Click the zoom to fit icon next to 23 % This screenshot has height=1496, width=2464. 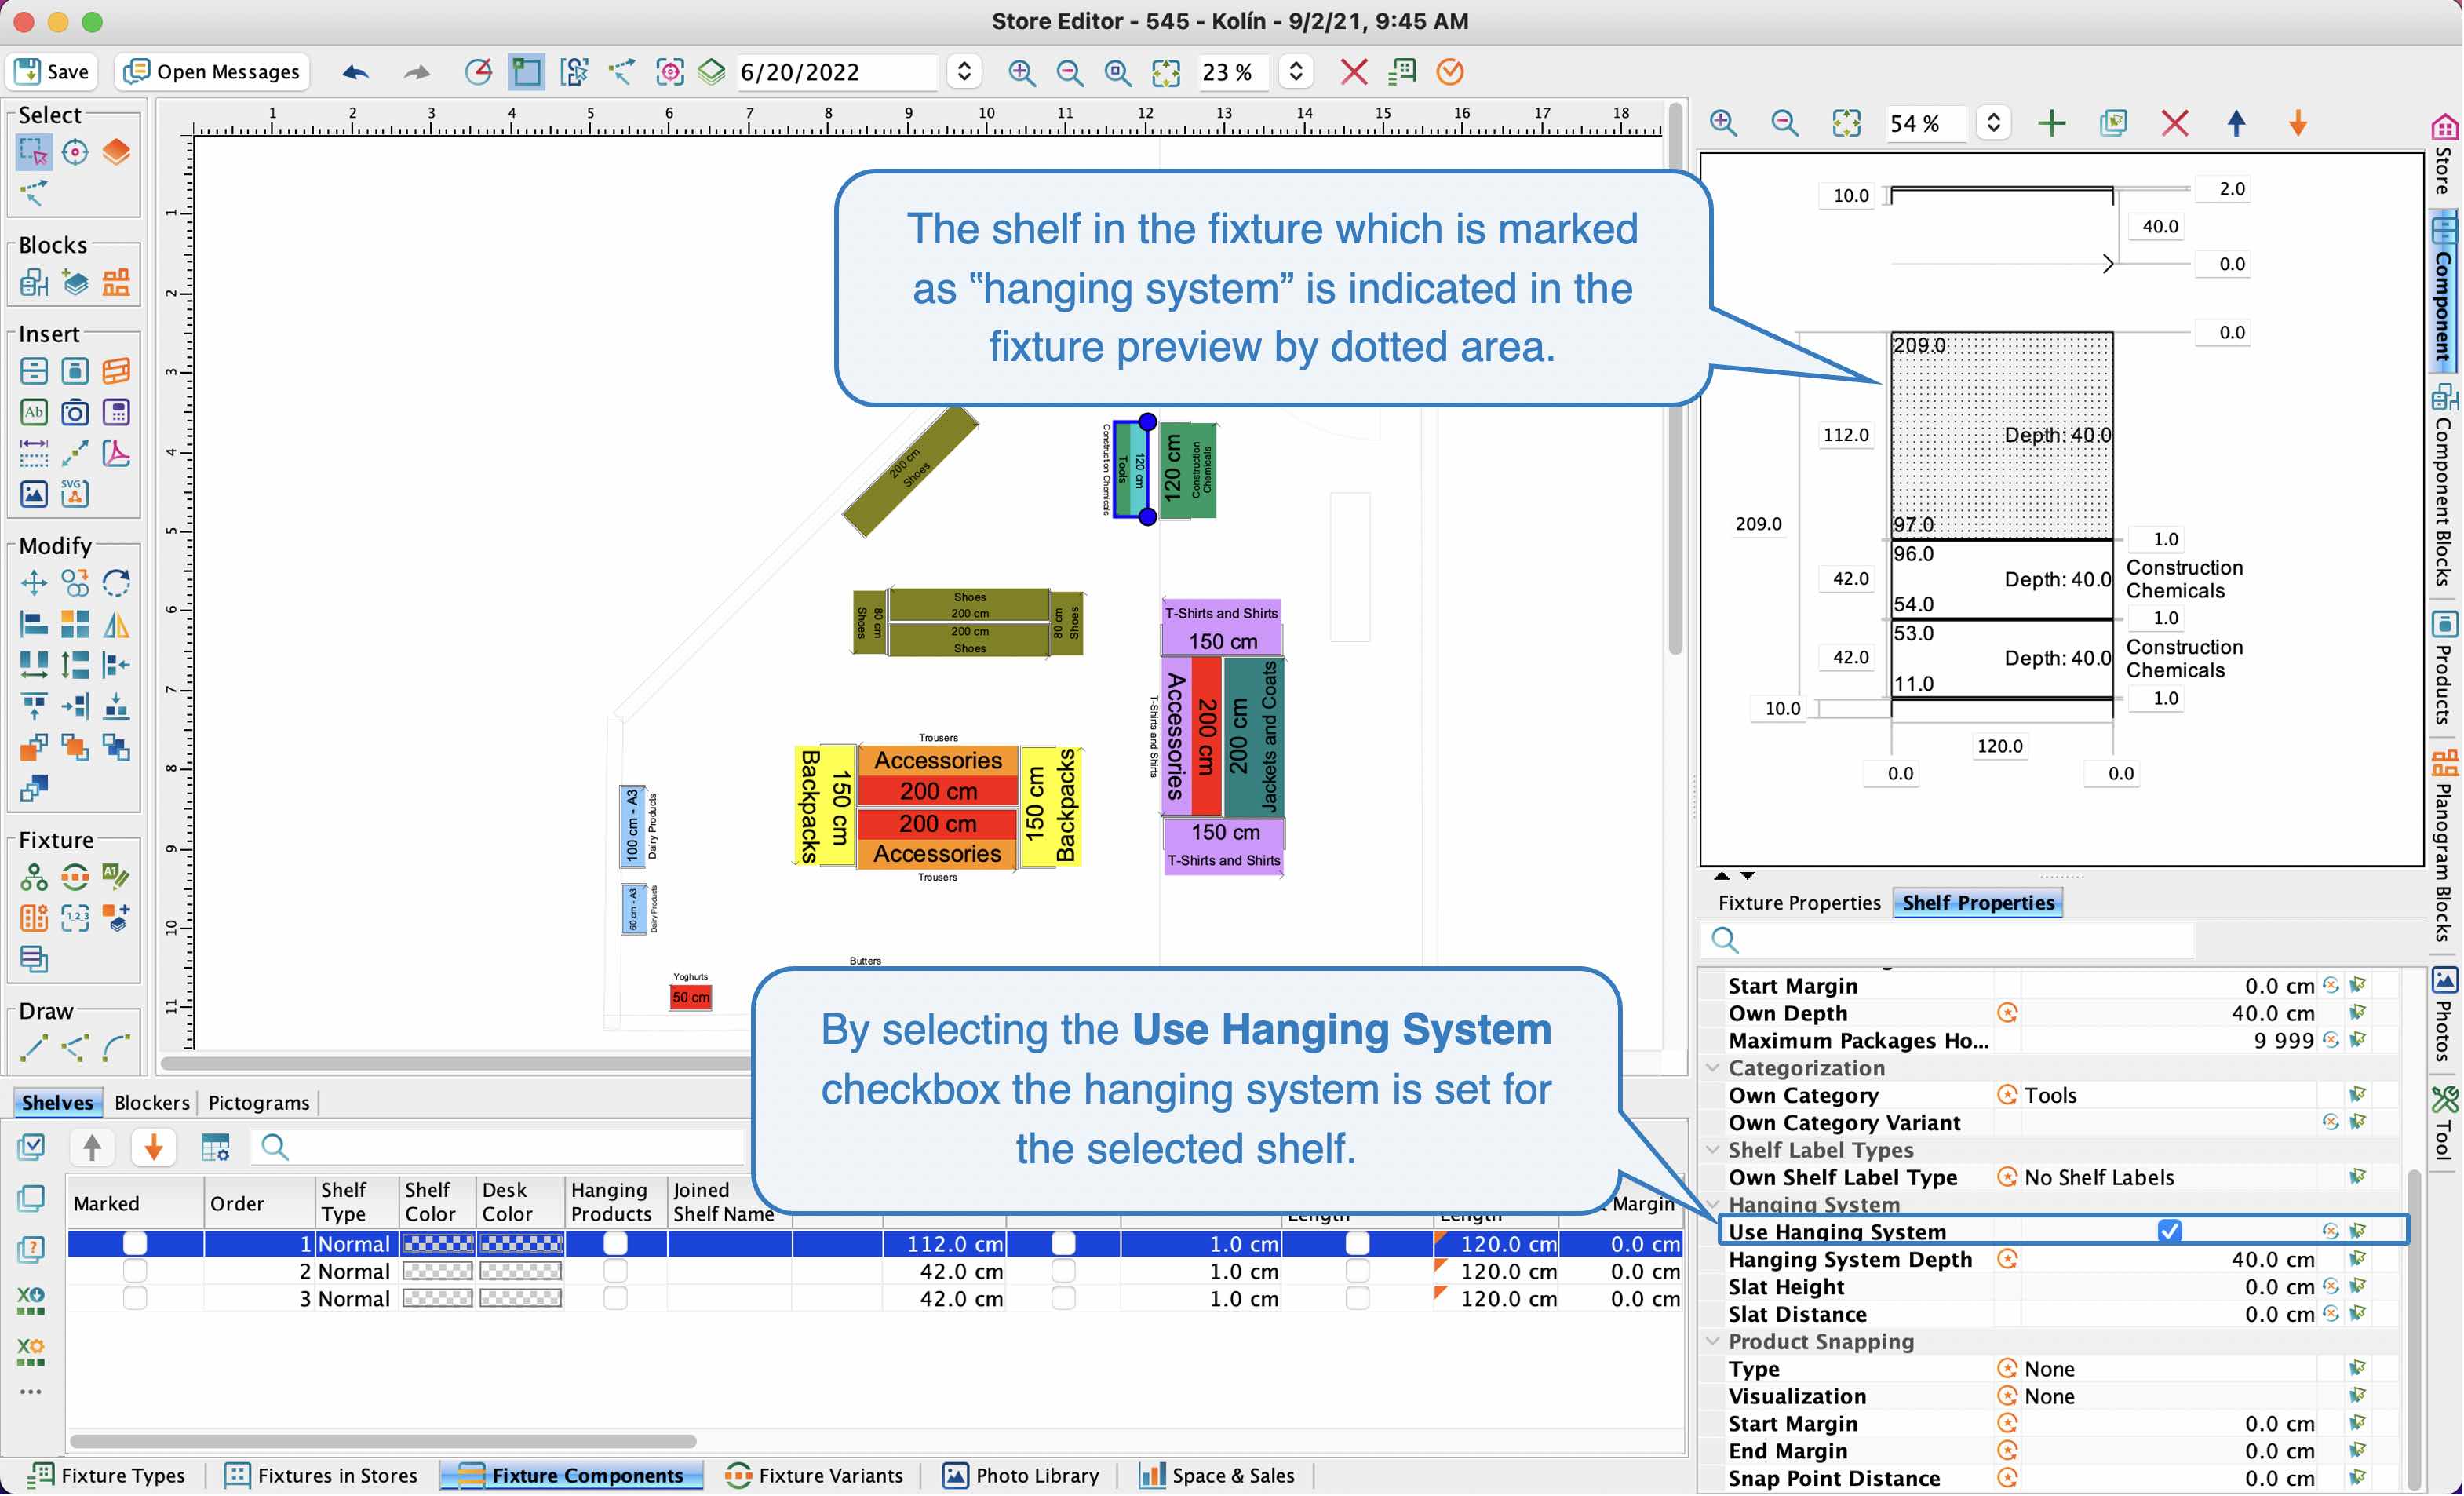(x=1165, y=72)
